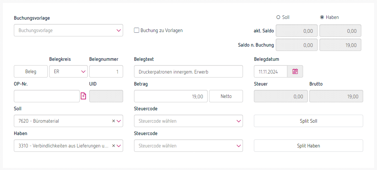
Task: Open the Haben Steuercode dropdown
Action: 188,146
